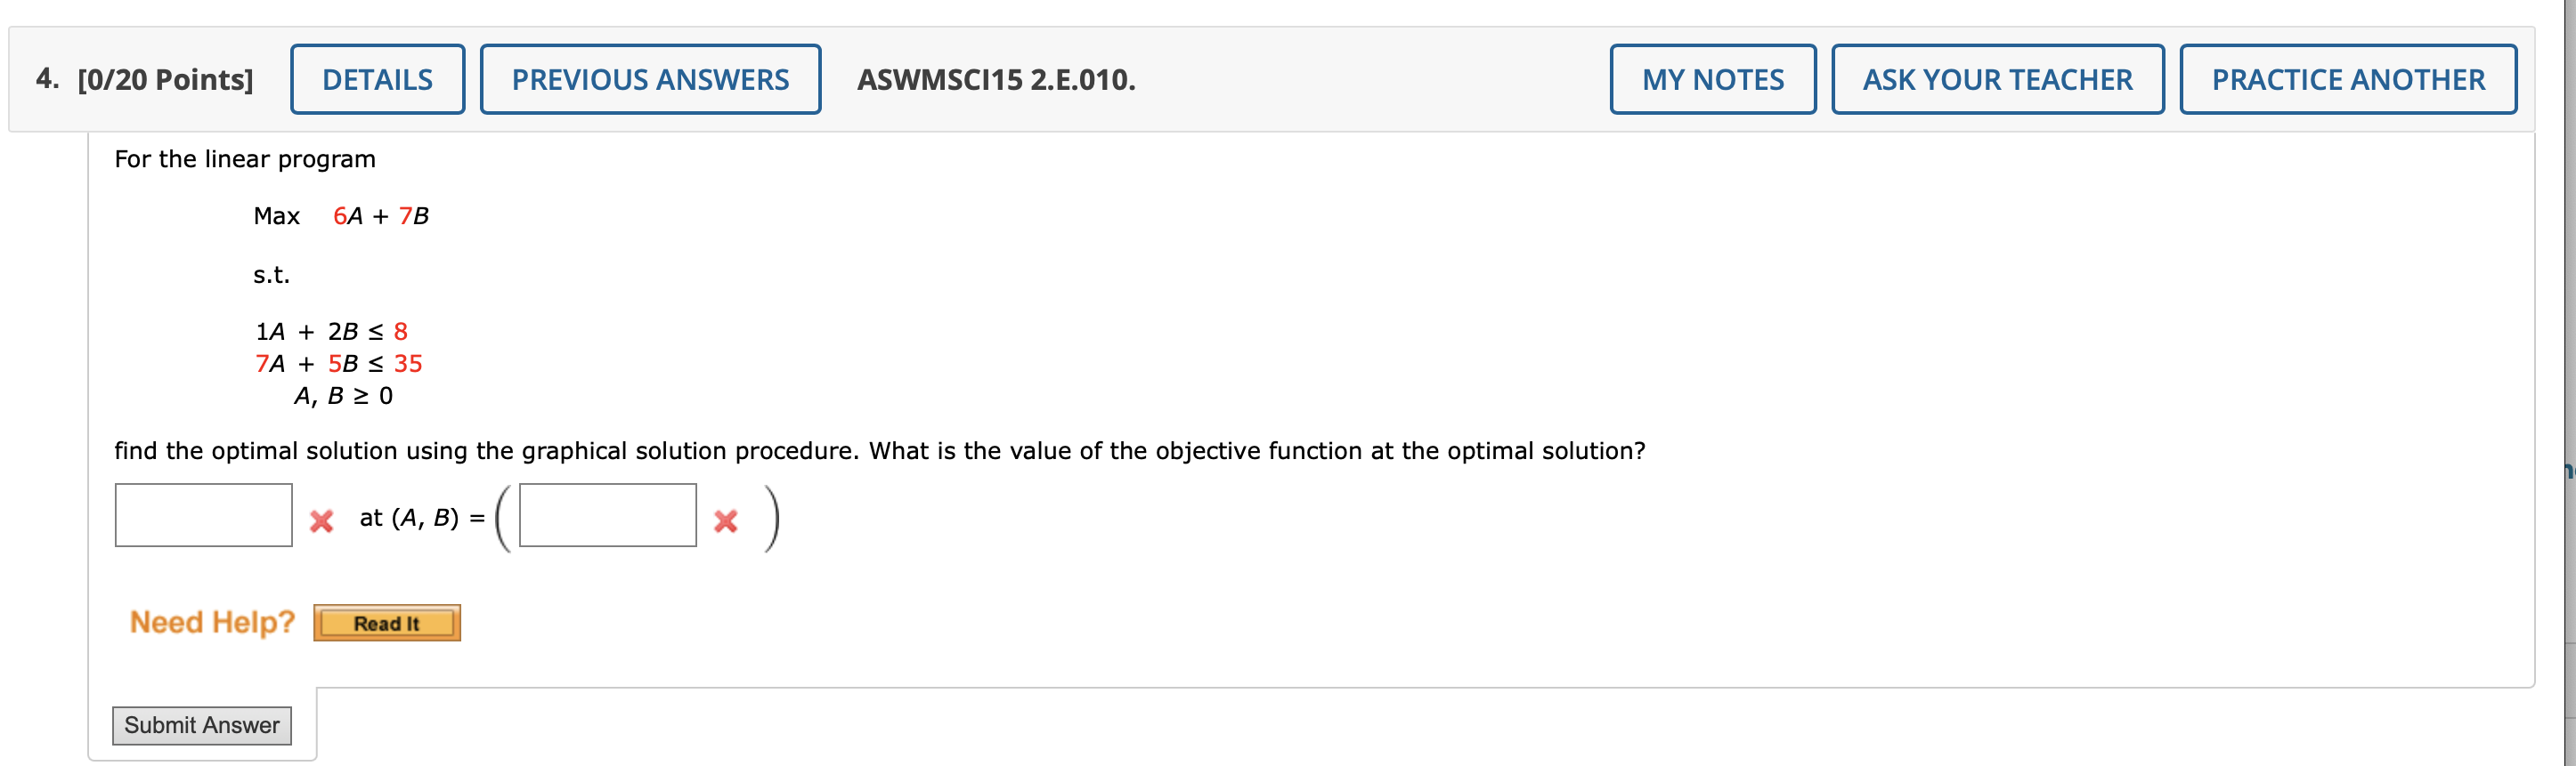View PREVIOUS ANSWERS for this question
The width and height of the screenshot is (2576, 766).
click(650, 79)
